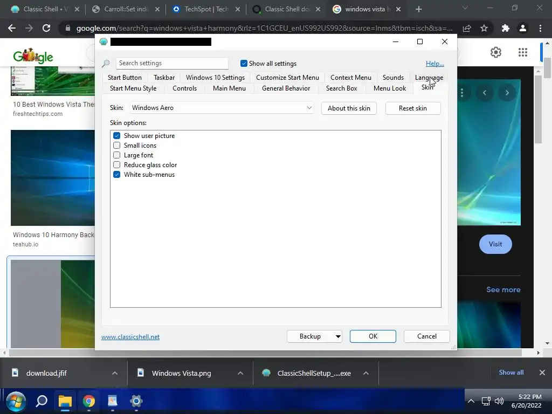Image resolution: width=552 pixels, height=414 pixels.
Task: Open www.classicshell.net link
Action: pyautogui.click(x=130, y=337)
